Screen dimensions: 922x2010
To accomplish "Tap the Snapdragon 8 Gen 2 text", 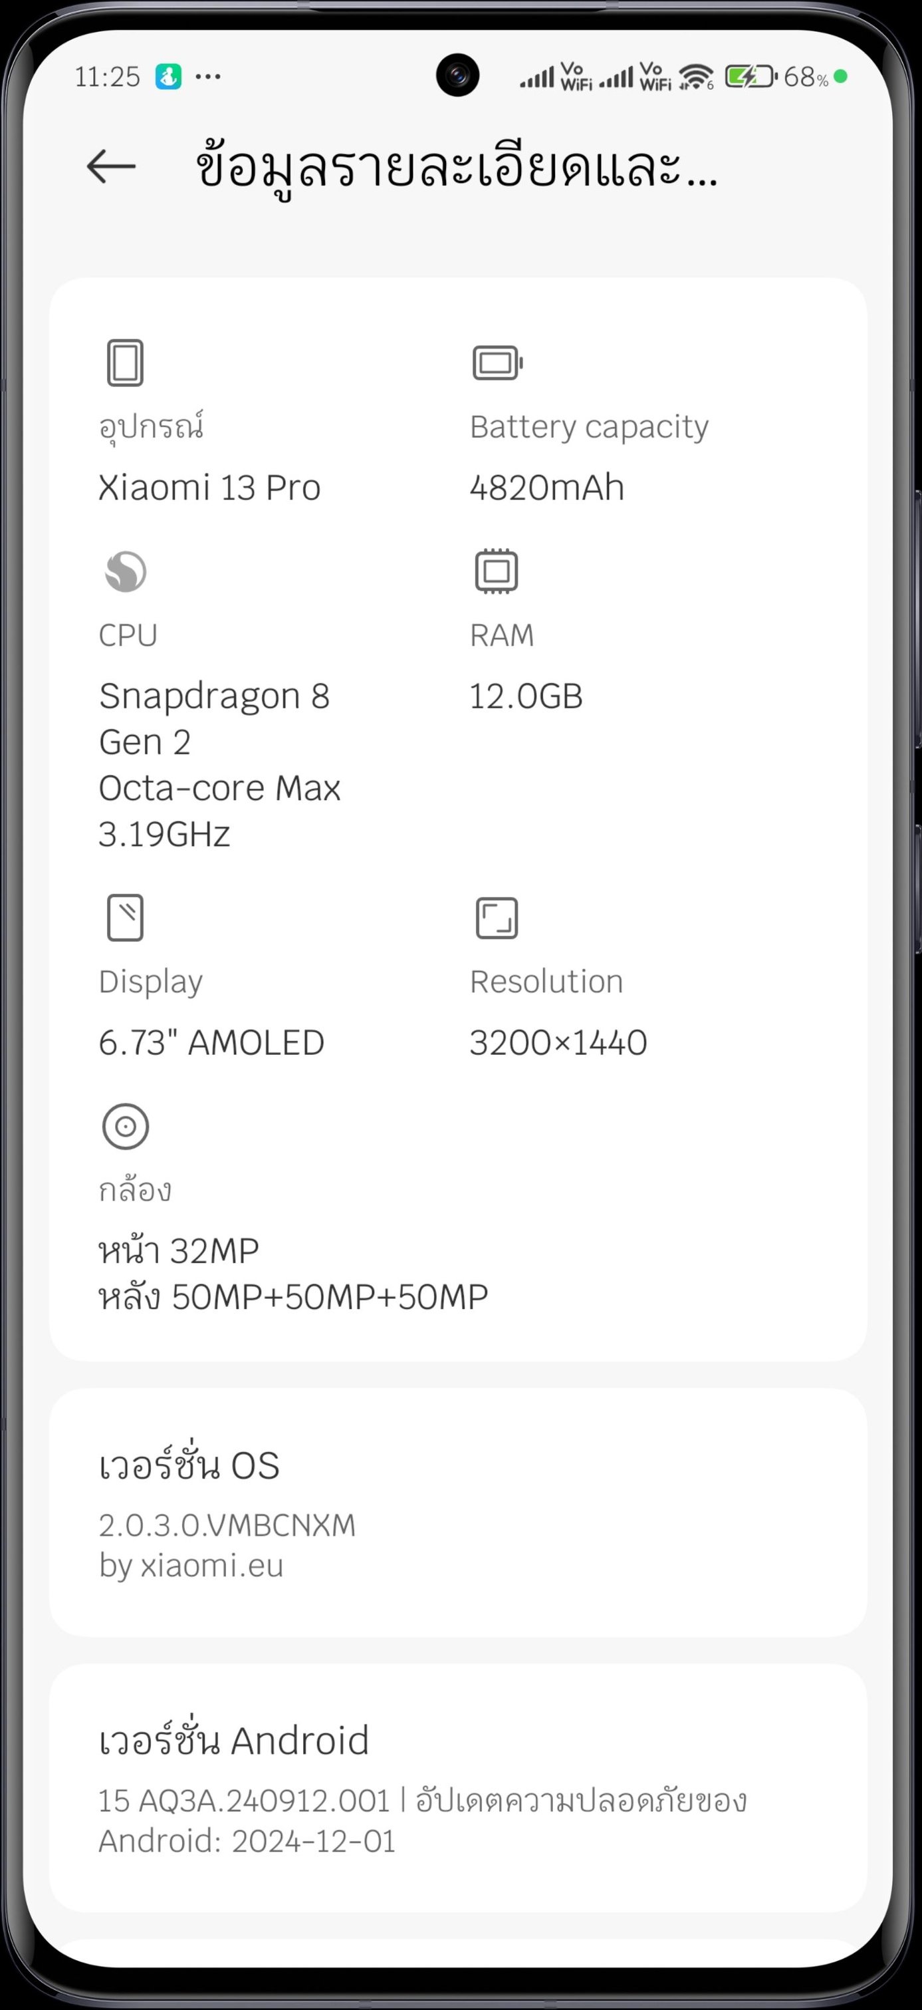I will (215, 718).
